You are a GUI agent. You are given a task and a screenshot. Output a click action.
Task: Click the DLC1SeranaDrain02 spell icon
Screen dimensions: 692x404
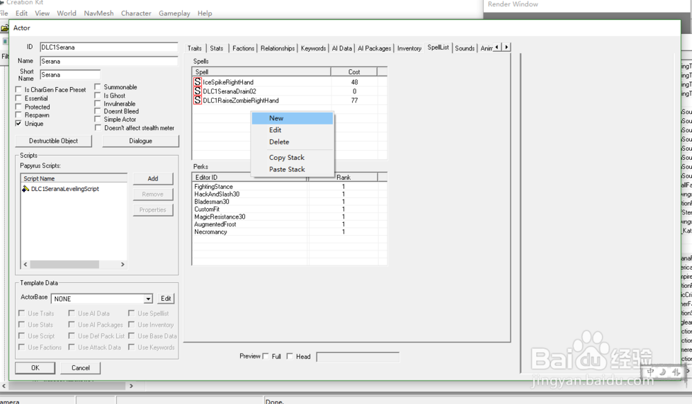[197, 91]
